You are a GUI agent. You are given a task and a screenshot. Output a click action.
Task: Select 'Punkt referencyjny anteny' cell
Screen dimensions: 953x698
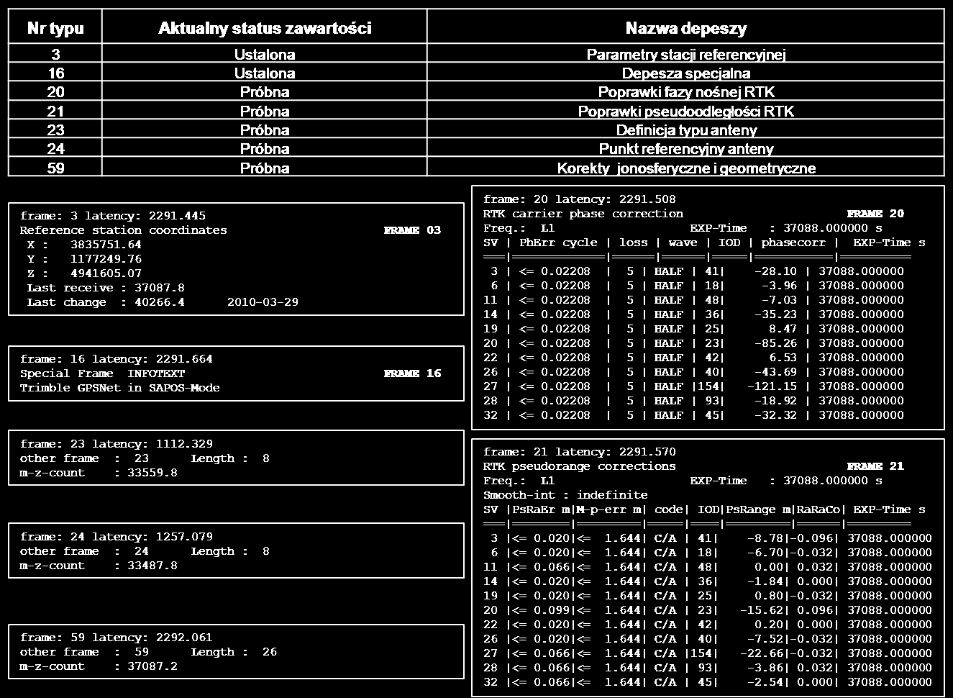tap(685, 148)
